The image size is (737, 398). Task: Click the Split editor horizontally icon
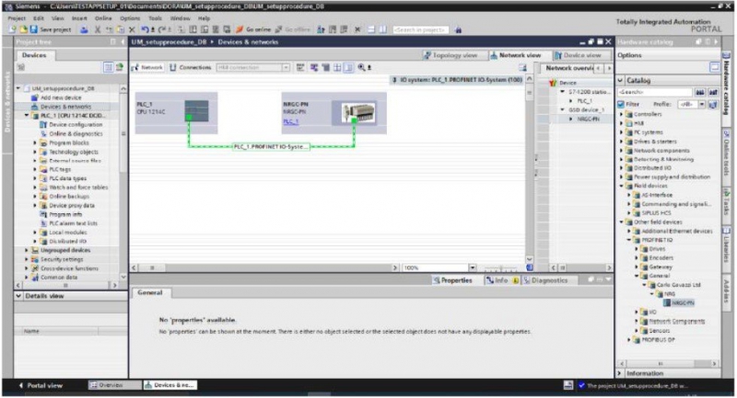point(371,29)
